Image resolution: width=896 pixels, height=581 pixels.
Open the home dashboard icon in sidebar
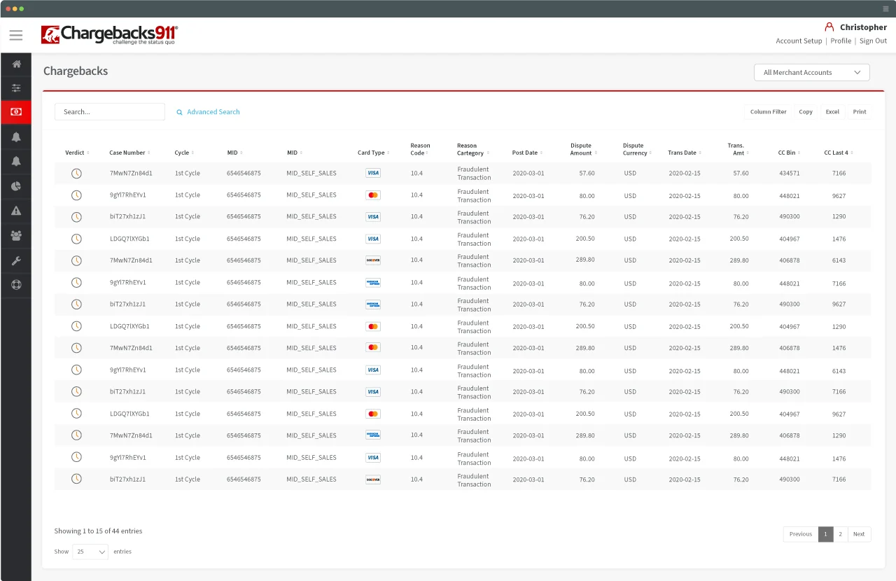(15, 63)
